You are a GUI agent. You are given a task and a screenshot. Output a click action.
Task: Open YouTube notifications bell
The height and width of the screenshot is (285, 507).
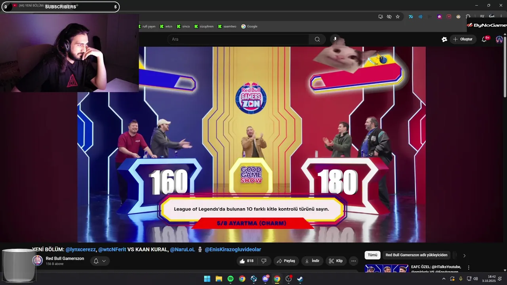point(484,39)
